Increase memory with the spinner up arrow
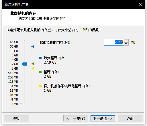 pyautogui.click(x=126, y=41)
